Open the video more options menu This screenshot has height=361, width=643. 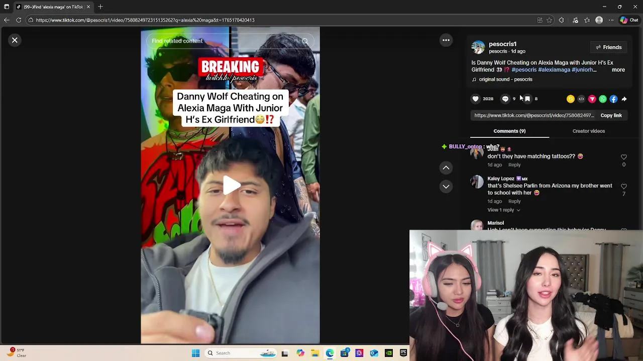[446, 40]
